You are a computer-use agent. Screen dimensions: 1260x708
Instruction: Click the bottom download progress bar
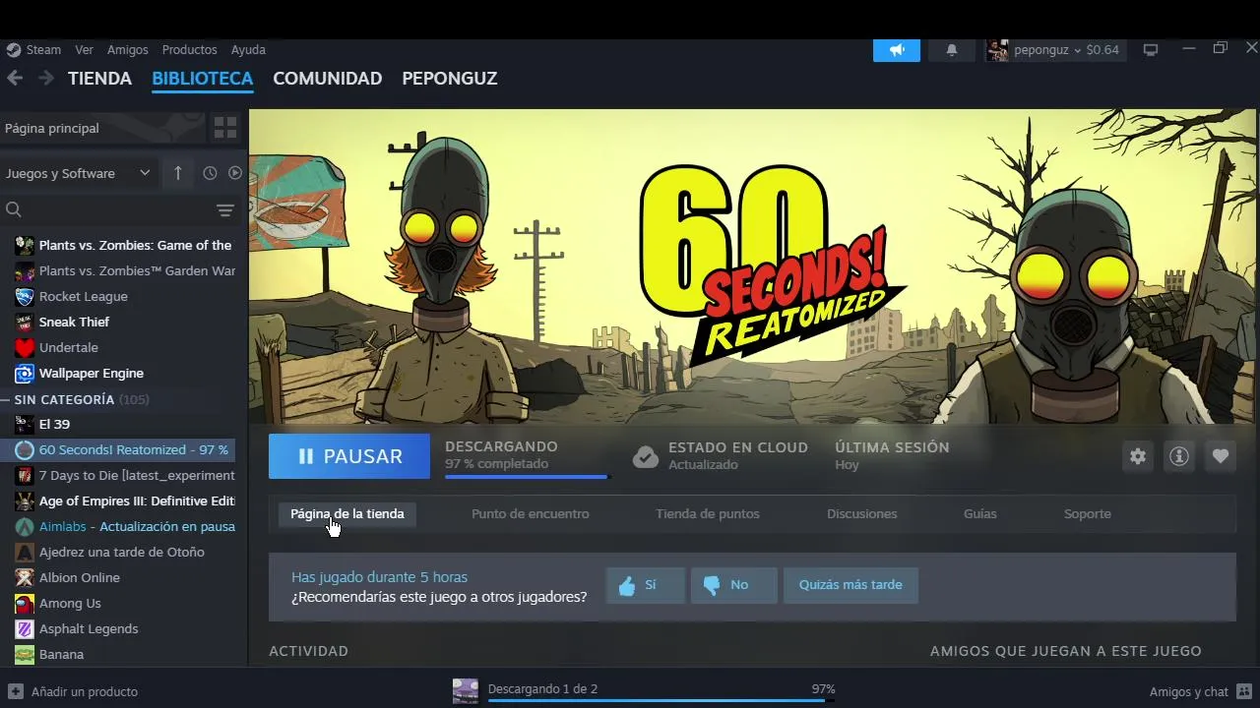(x=661, y=701)
